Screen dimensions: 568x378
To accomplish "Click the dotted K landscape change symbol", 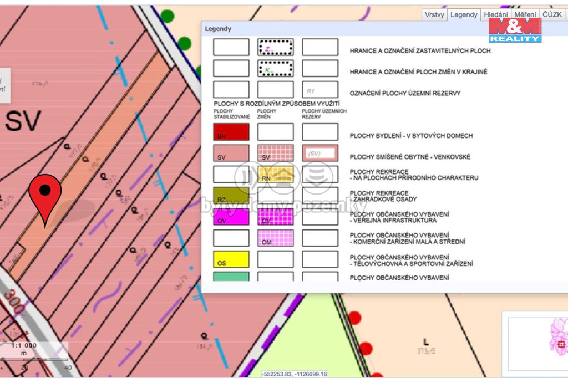I will 276,68.
